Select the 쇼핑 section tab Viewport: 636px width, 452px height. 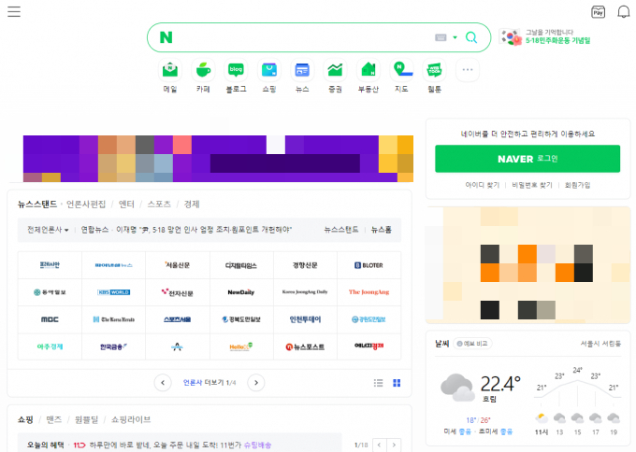click(x=25, y=419)
